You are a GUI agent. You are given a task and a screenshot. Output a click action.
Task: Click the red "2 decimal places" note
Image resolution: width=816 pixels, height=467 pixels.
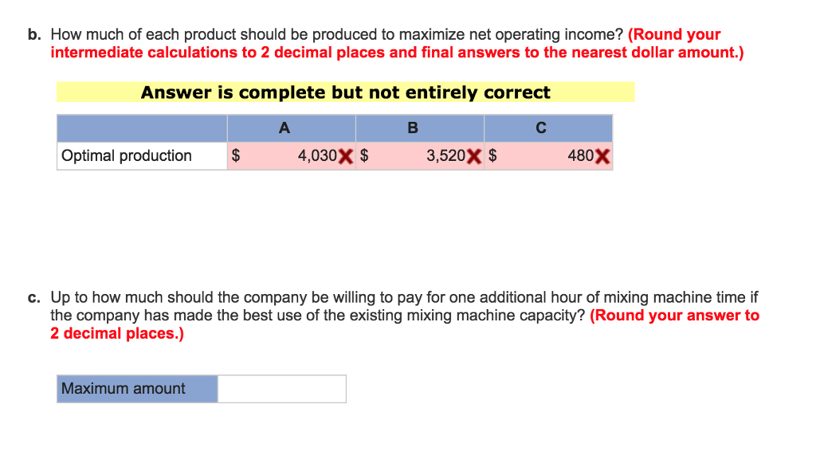pos(116,333)
